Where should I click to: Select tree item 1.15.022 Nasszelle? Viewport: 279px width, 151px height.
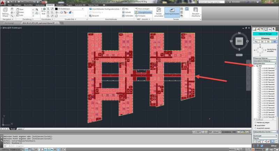267,117
